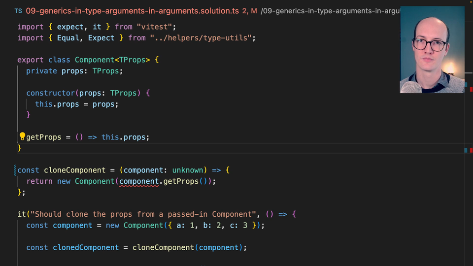Place cursor on the unknown type annotation
This screenshot has width=473, height=266.
188,170
